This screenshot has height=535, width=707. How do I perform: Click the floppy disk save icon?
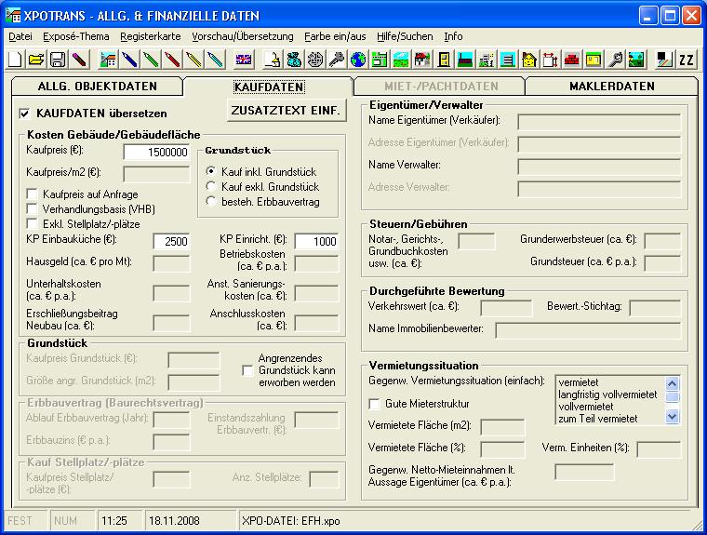(57, 60)
